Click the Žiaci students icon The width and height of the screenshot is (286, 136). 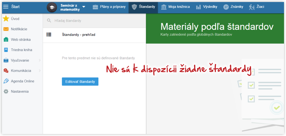[x=252, y=7]
